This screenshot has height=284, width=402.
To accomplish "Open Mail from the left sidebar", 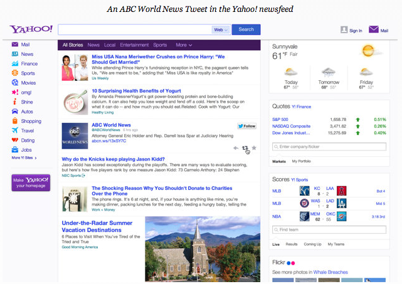I will 21,45.
